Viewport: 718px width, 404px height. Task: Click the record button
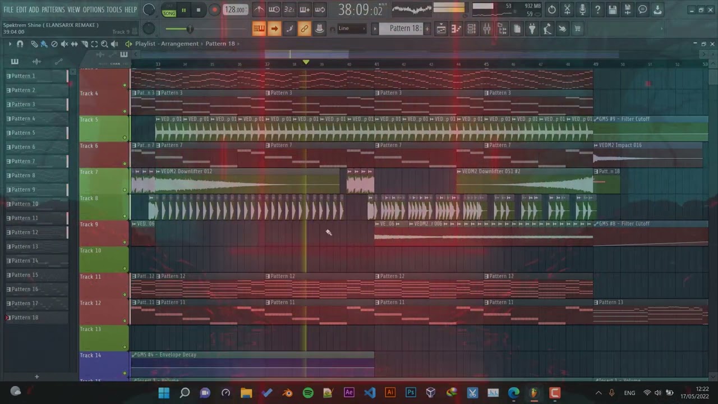point(214,10)
